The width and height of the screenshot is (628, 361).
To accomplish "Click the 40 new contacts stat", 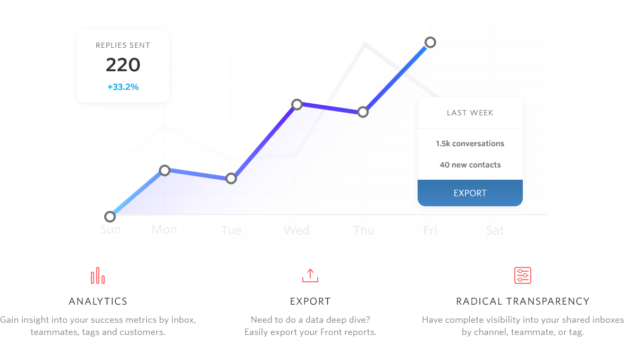I will point(470,165).
